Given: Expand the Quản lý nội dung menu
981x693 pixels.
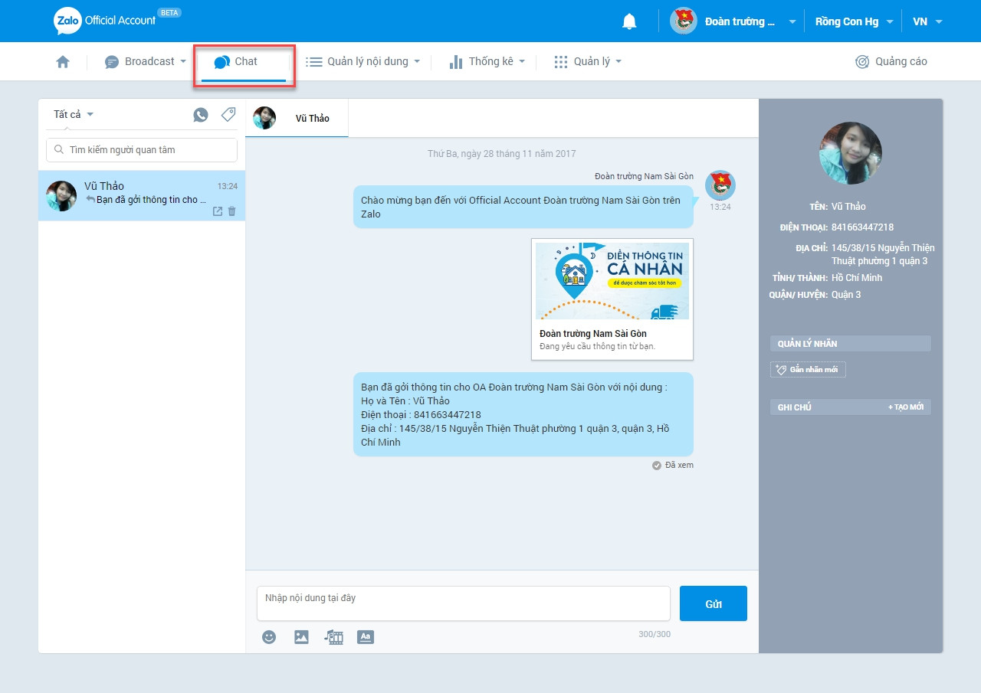Looking at the screenshot, I should 363,62.
